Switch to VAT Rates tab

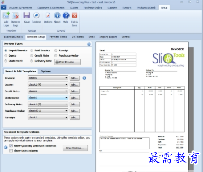click(78, 37)
